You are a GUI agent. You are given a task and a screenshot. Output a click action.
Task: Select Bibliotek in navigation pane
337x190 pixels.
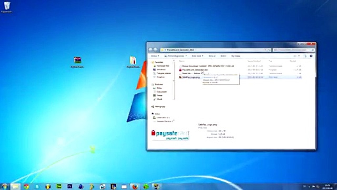pyautogui.click(x=157, y=84)
